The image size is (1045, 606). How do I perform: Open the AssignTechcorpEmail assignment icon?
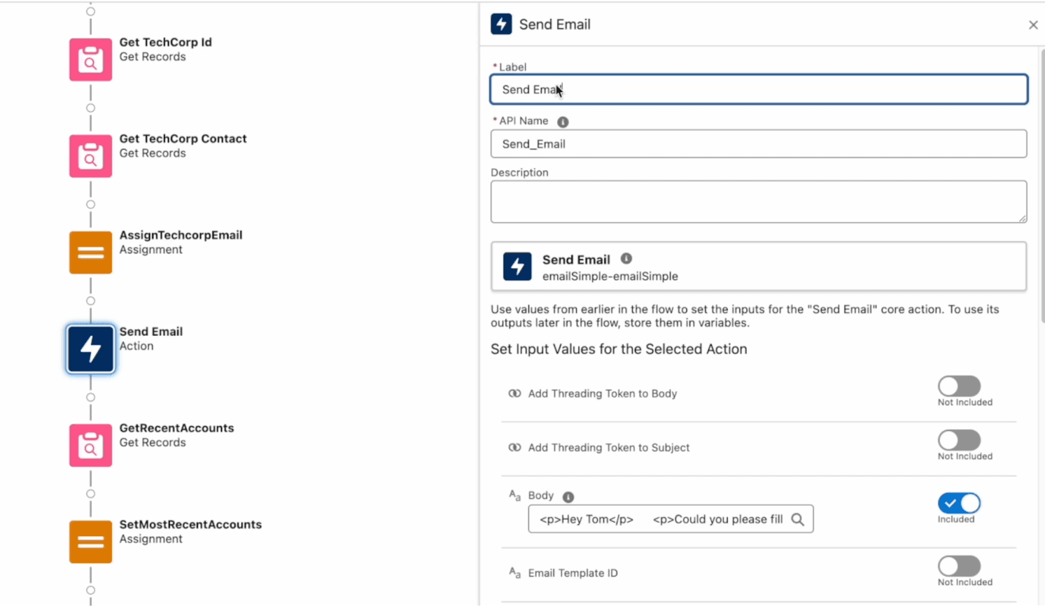(x=90, y=253)
